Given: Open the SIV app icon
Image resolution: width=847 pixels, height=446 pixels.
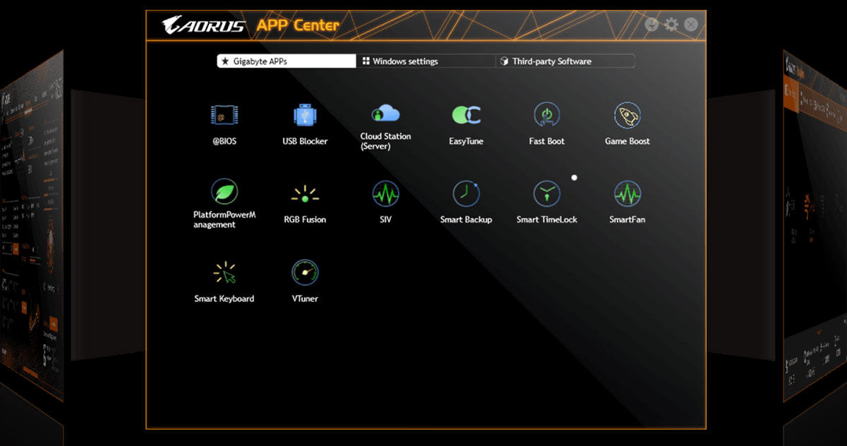Looking at the screenshot, I should click(385, 193).
